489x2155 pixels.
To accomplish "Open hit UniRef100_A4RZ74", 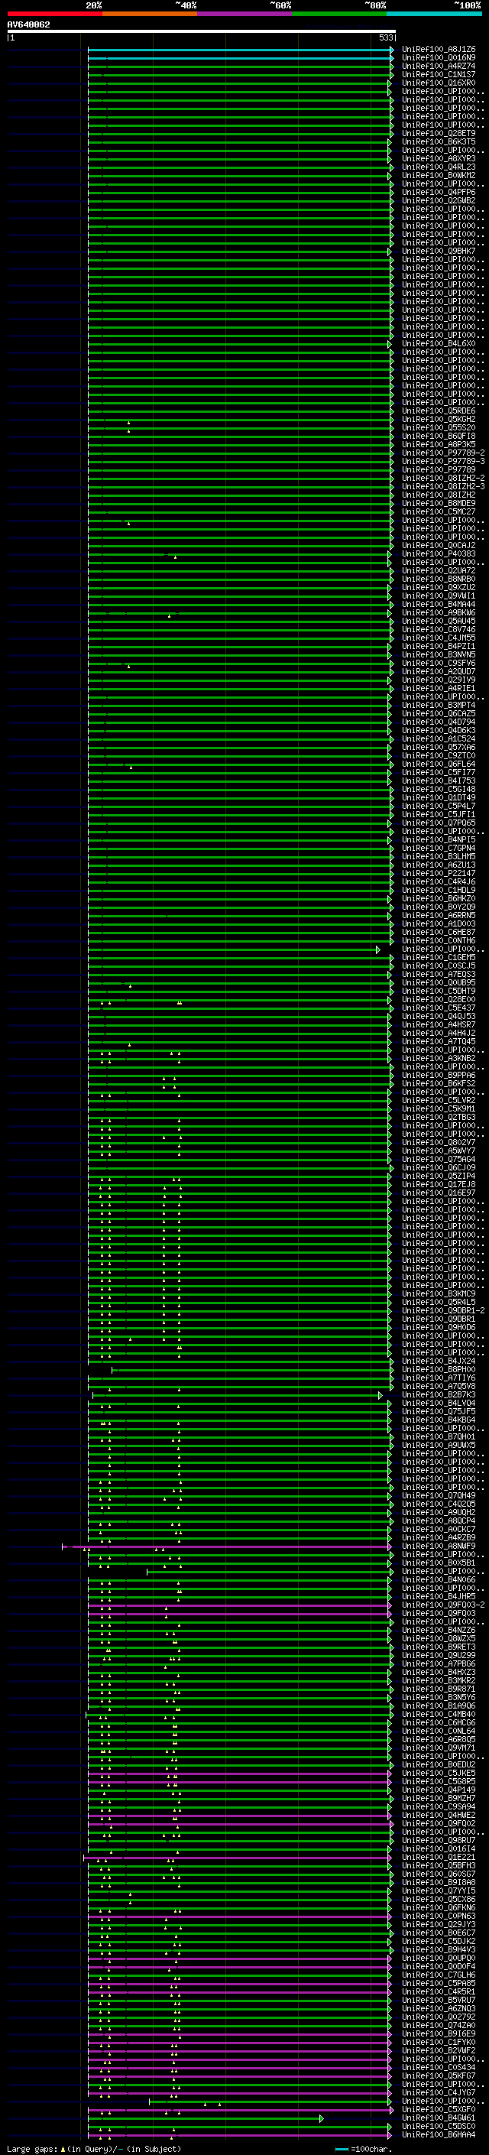I will 439,66.
